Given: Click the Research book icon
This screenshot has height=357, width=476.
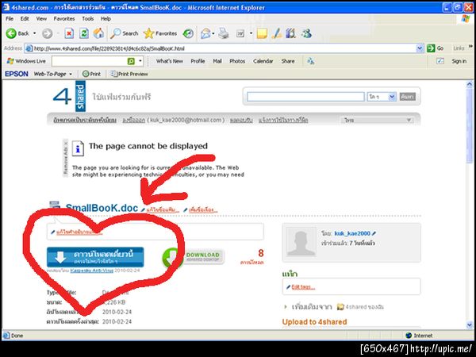Looking at the screenshot, I should (290, 33).
